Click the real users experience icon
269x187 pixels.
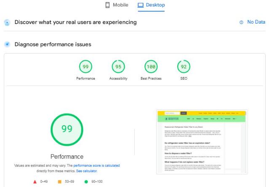pyautogui.click(x=7, y=22)
